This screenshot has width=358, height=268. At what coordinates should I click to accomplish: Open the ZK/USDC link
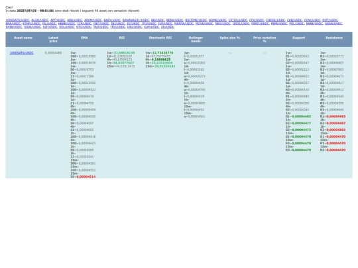point(168,27)
